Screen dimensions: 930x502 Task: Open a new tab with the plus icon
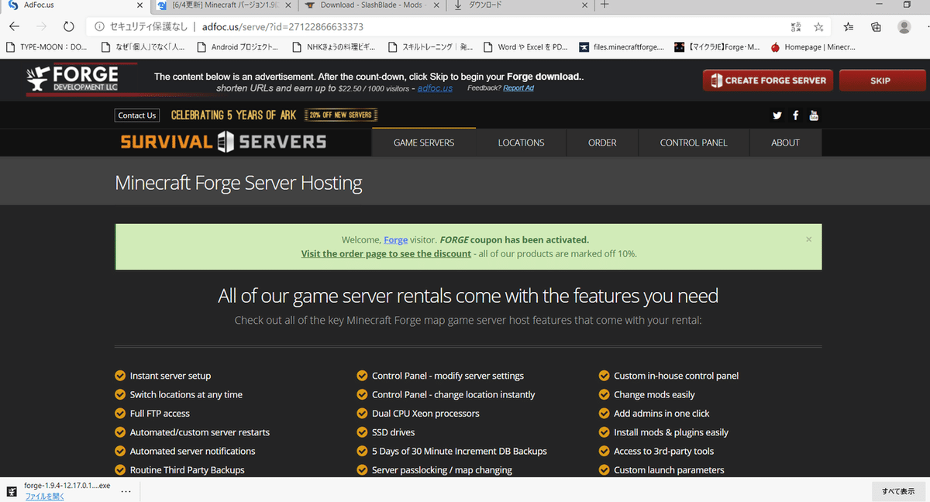pyautogui.click(x=605, y=5)
